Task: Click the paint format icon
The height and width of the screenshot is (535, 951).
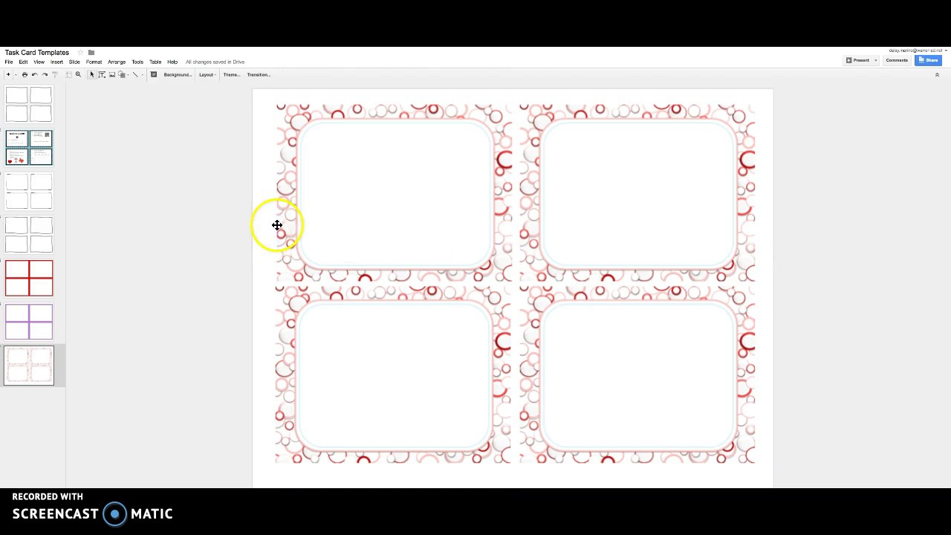Action: 55,74
